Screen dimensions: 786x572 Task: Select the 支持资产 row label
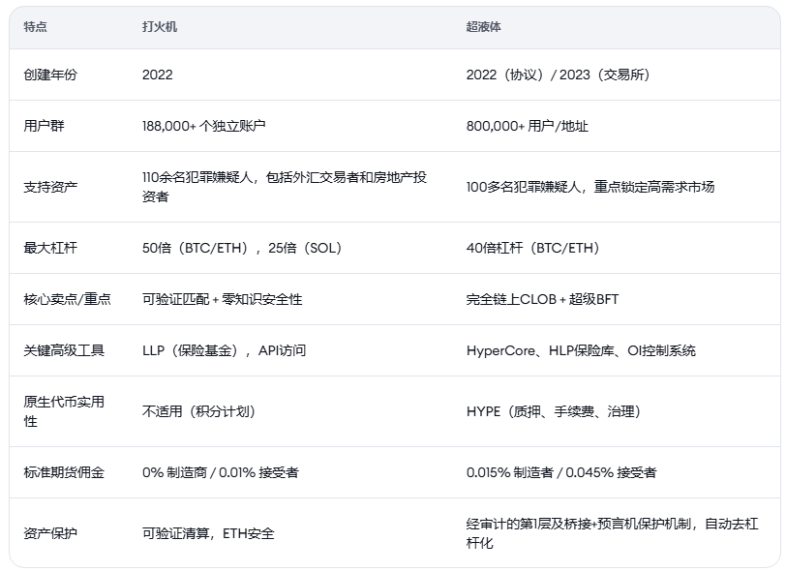50,187
